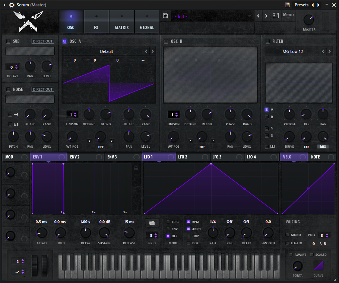Click OSC A warp mode right arrow
The image size is (339, 283).
tap(112, 141)
